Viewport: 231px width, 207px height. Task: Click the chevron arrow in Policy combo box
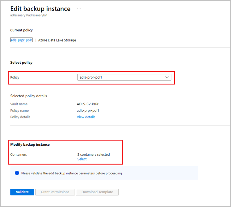[167, 77]
